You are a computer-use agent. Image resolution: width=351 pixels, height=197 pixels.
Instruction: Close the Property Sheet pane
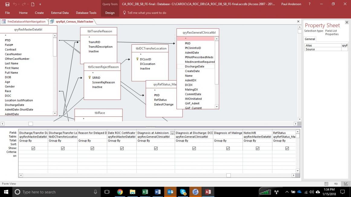point(346,22)
